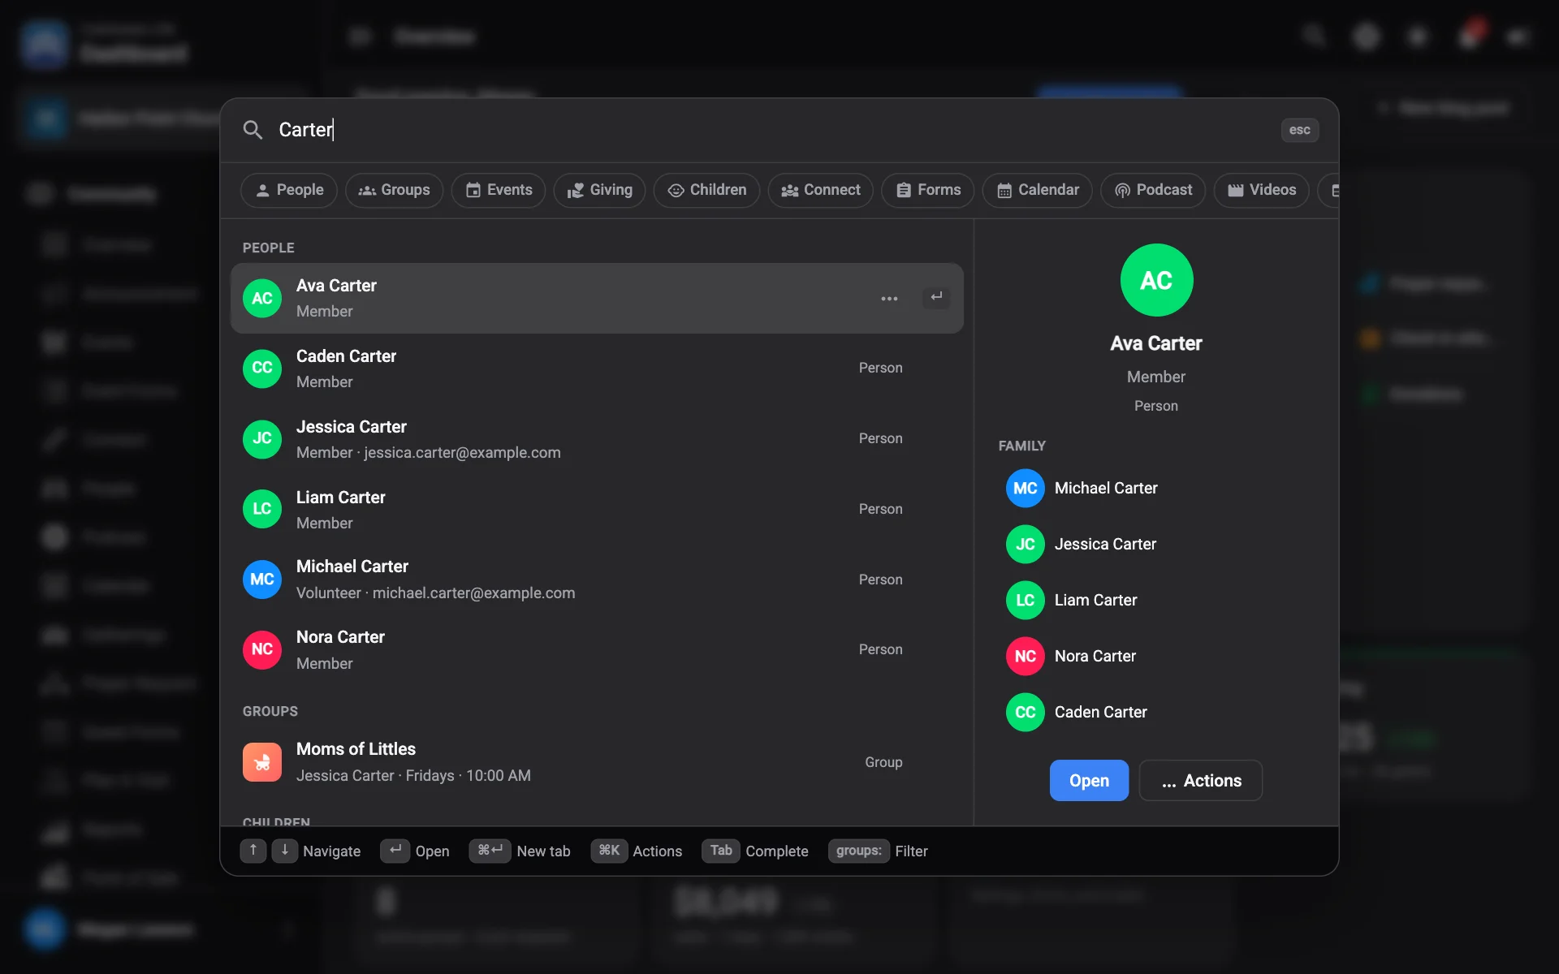Filter results by Groups chip

[394, 190]
